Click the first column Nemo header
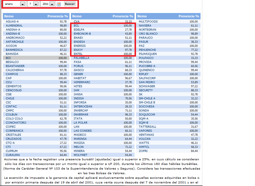The height and width of the screenshot is (186, 255). click(9, 16)
